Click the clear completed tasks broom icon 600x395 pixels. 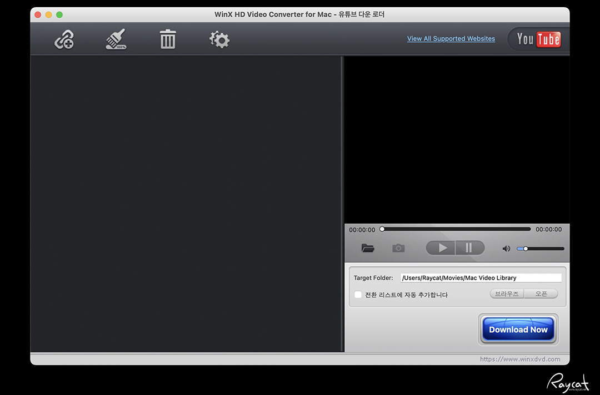point(116,39)
